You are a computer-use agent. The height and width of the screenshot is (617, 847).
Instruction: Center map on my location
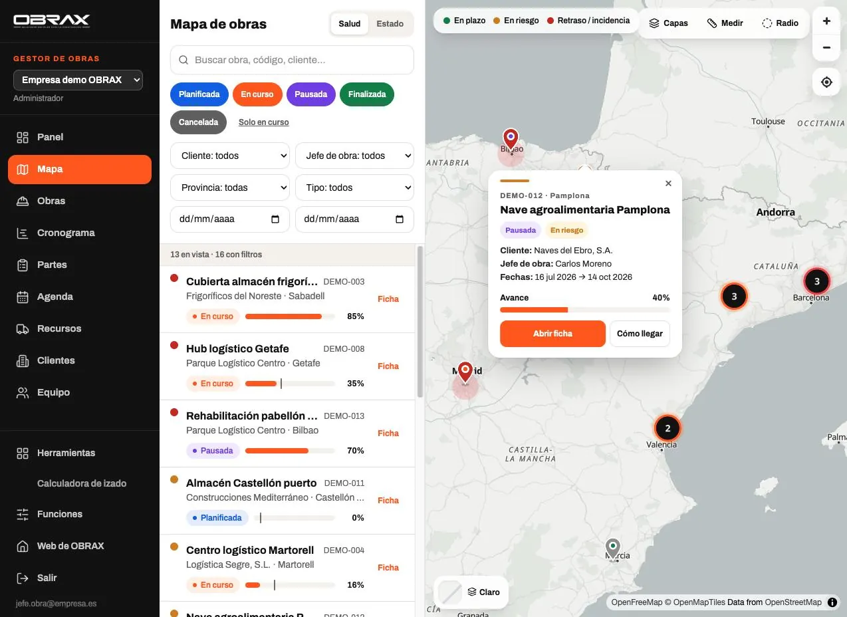826,82
